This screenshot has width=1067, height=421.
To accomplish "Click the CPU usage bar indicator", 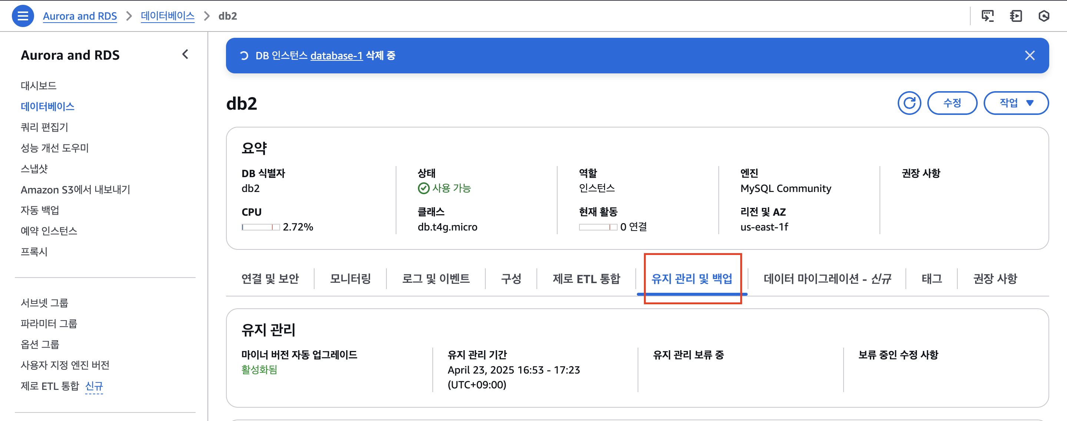I will click(x=260, y=227).
